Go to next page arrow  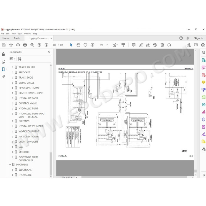[x=46, y=45]
